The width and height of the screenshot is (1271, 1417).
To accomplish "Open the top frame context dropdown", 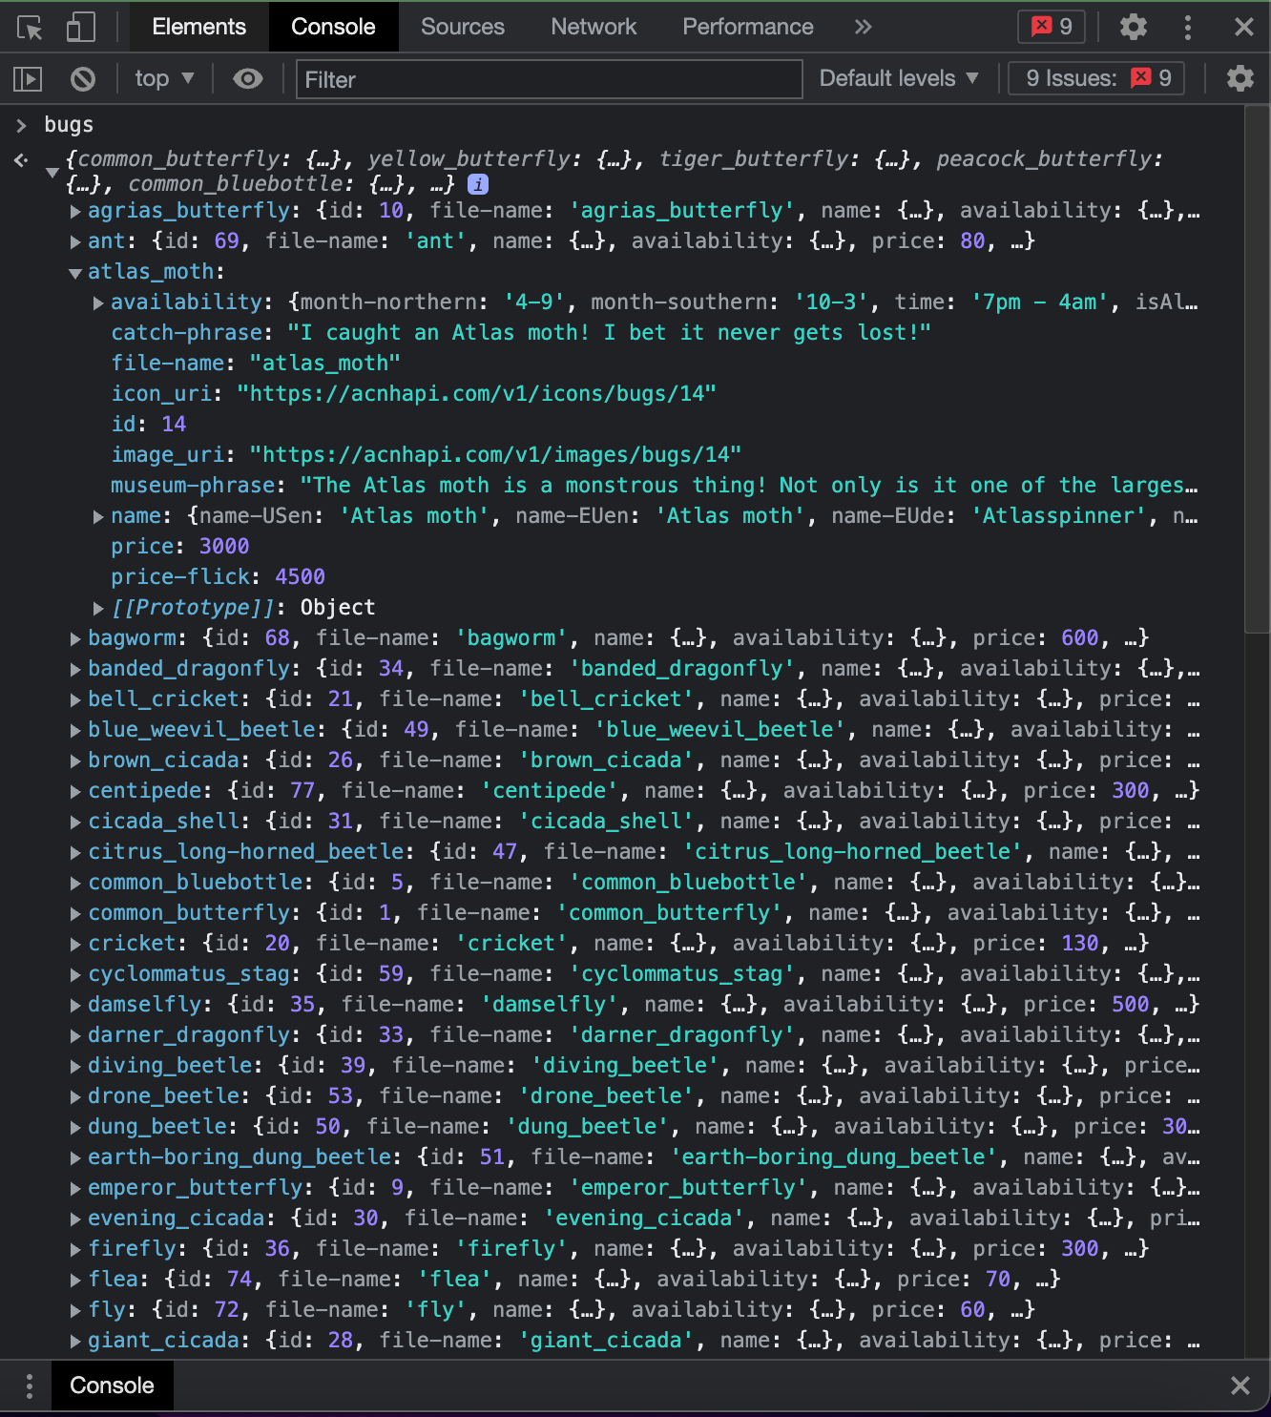I will tap(163, 78).
